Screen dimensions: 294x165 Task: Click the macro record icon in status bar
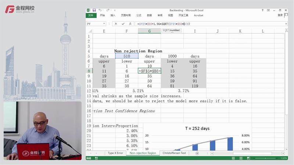point(96,158)
